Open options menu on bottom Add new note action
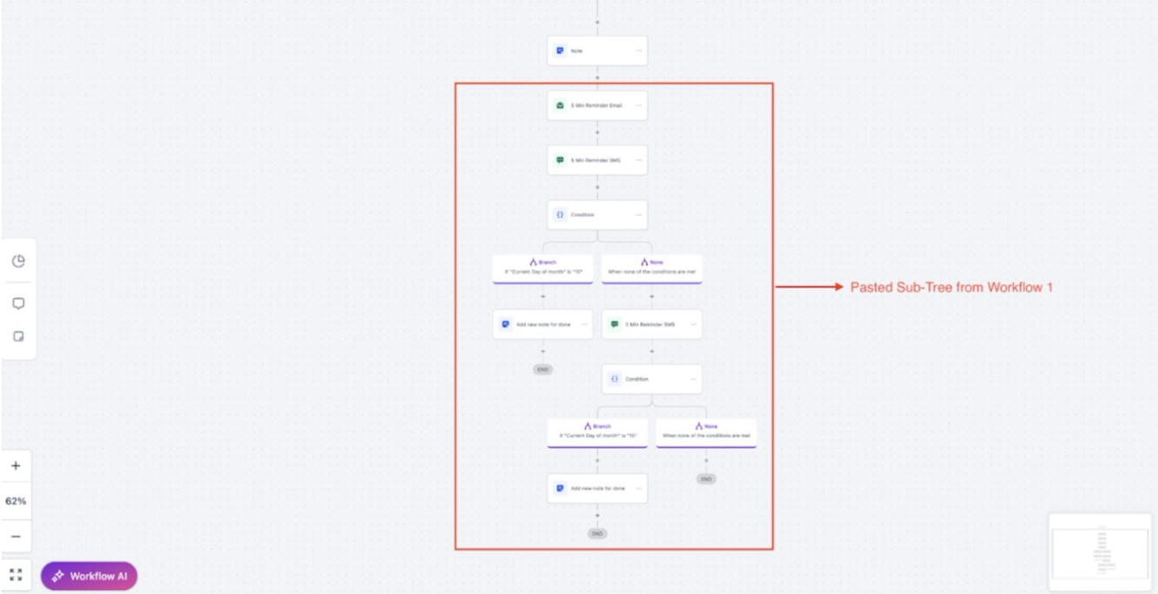 pyautogui.click(x=638, y=489)
